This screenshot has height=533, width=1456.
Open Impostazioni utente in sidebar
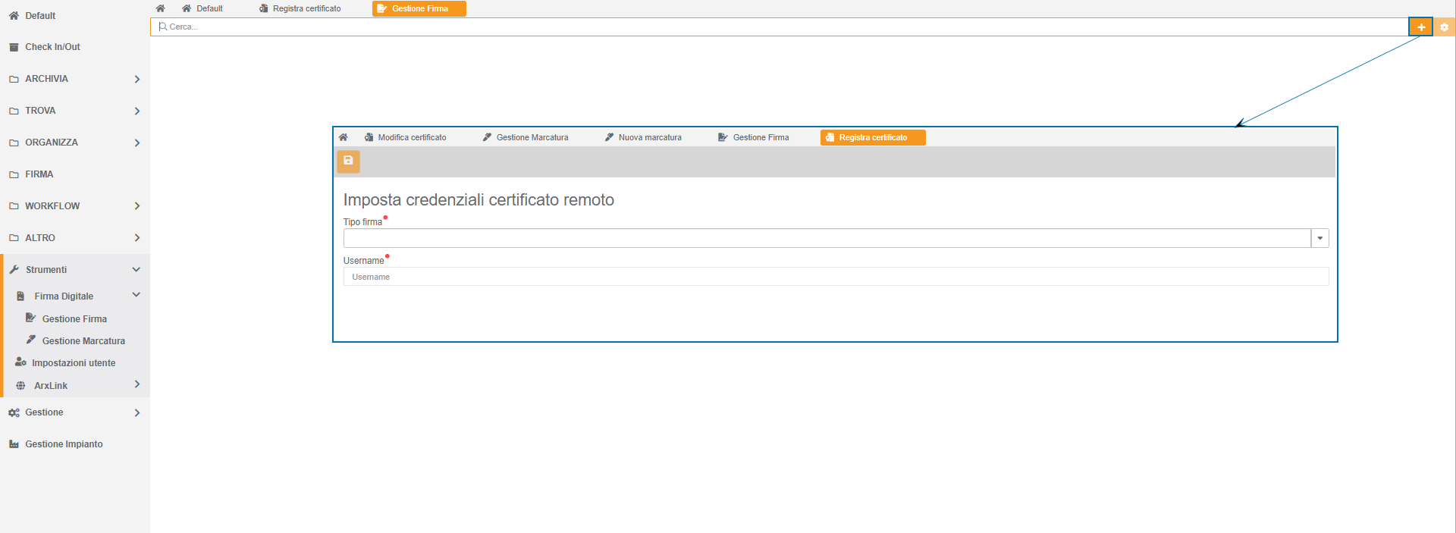pyautogui.click(x=74, y=363)
